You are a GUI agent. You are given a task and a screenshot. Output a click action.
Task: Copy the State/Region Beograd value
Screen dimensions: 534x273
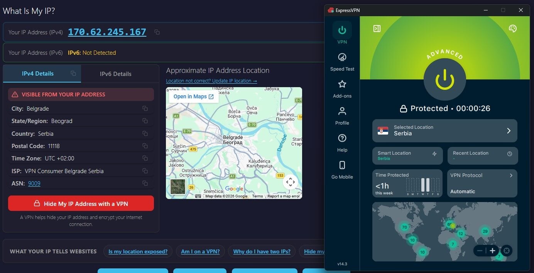(145, 121)
